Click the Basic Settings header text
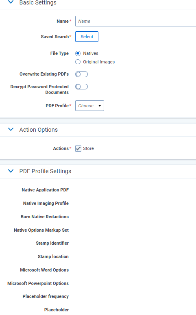 (38, 2)
